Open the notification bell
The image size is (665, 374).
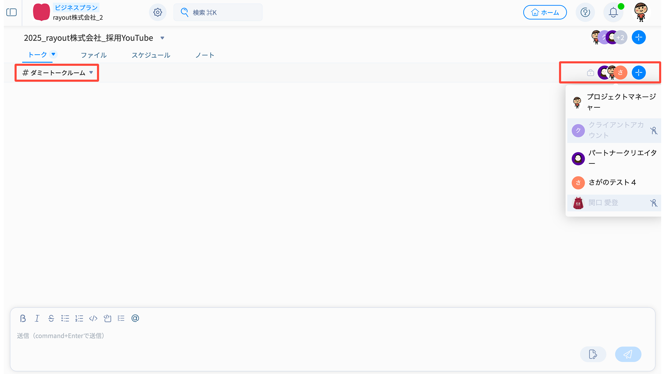coord(613,12)
